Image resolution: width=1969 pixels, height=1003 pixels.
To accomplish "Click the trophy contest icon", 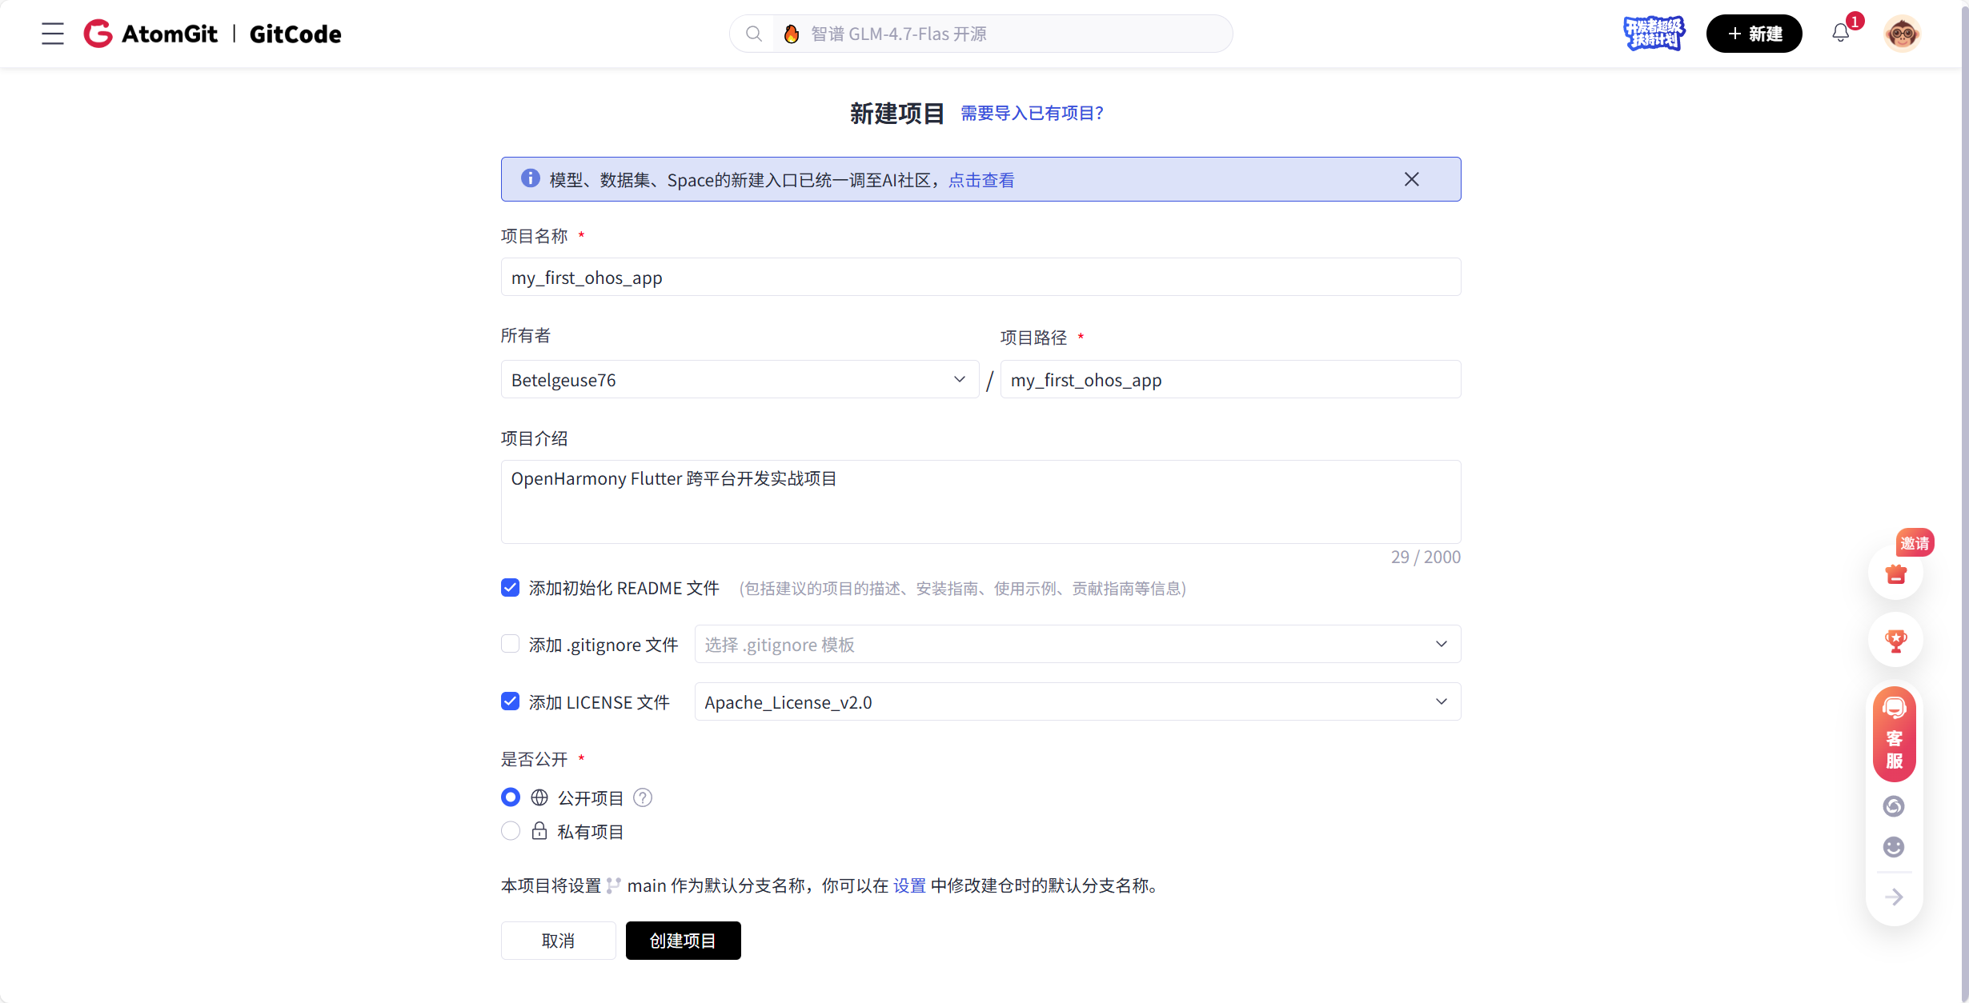I will [x=1895, y=640].
